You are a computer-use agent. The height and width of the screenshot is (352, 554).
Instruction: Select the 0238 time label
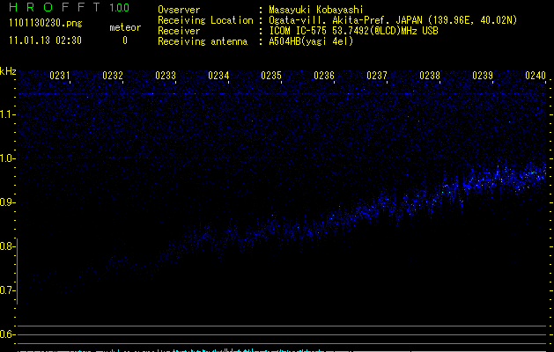tap(430, 77)
